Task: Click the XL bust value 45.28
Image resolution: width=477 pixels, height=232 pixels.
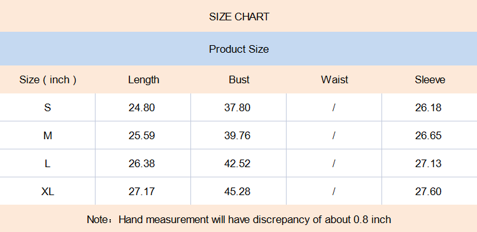Action: [238, 191]
